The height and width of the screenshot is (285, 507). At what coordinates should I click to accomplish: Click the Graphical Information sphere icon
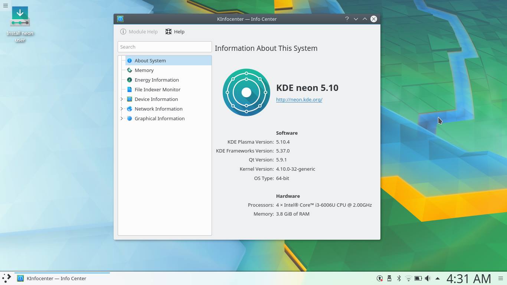point(130,118)
